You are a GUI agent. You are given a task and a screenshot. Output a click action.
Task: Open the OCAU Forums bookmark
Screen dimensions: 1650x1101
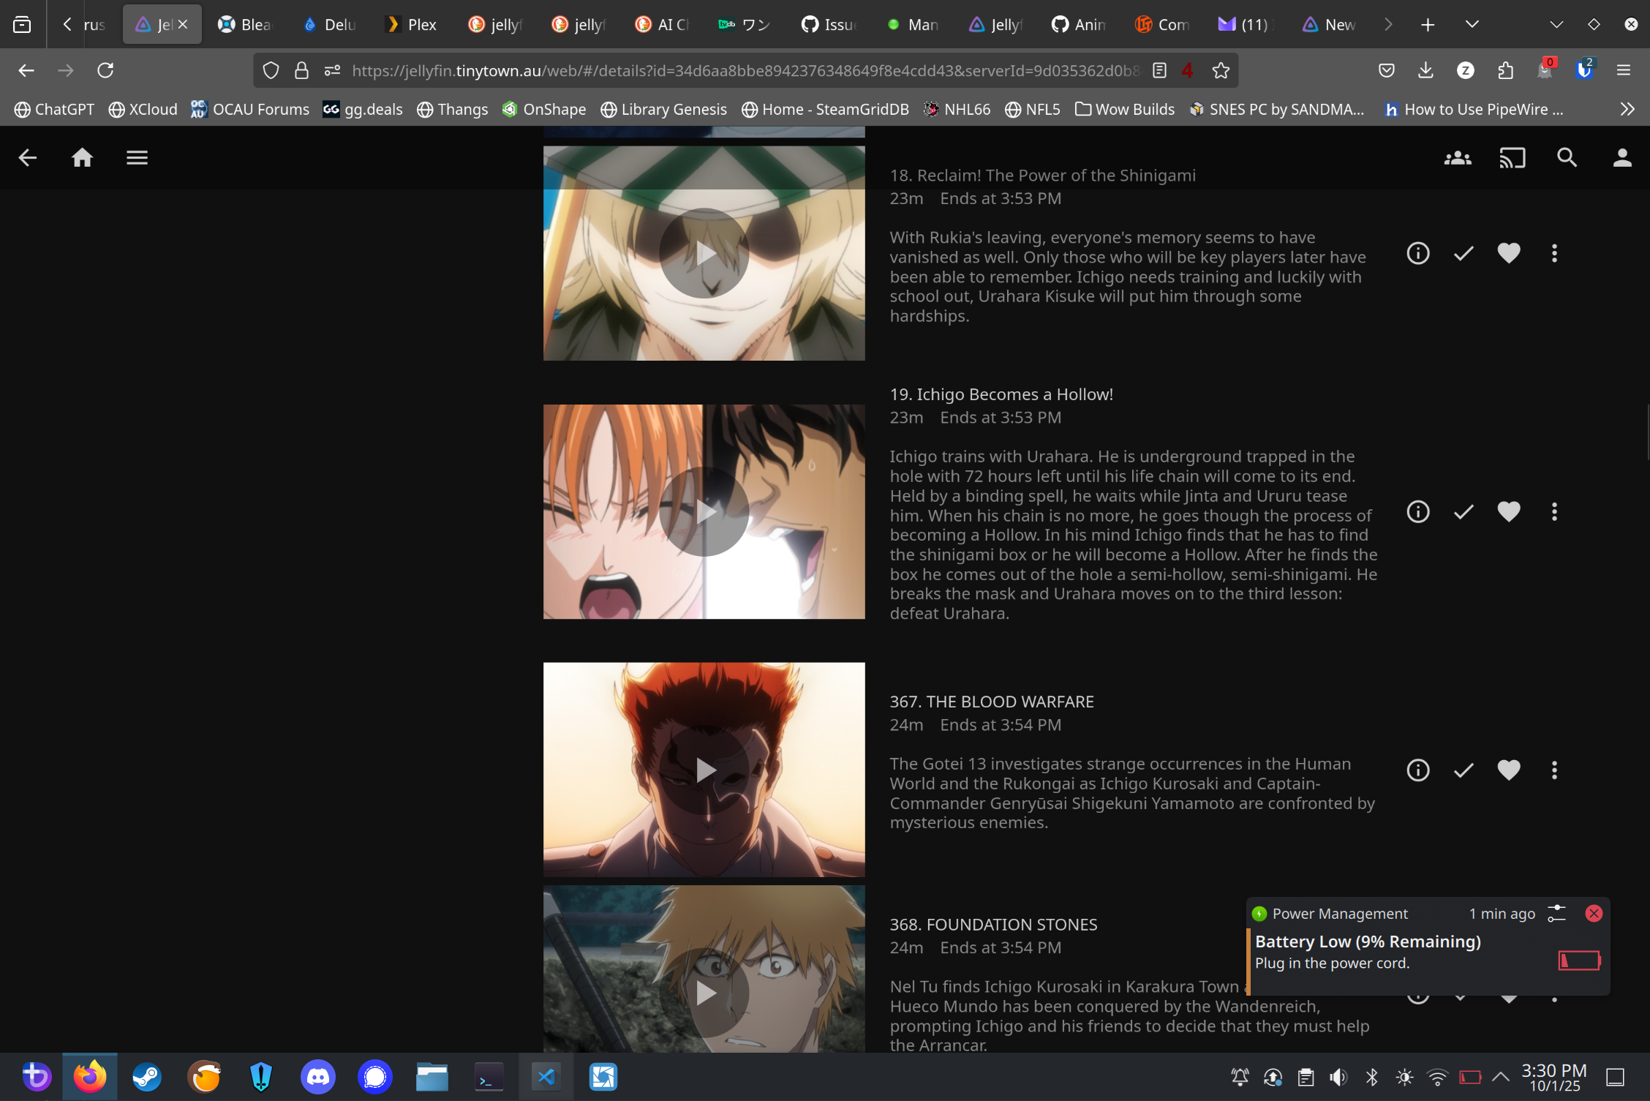click(249, 109)
